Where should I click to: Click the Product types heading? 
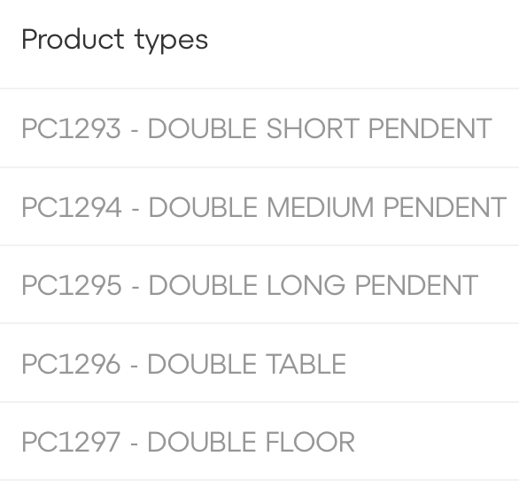point(115,40)
